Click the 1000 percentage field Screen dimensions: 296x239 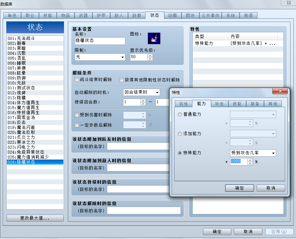[x=239, y=162]
